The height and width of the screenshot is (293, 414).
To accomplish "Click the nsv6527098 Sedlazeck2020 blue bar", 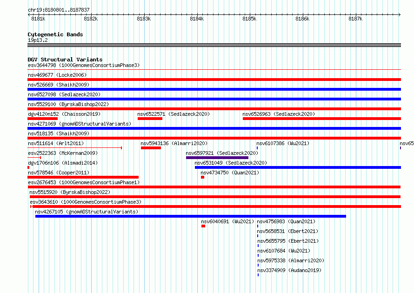I will [214, 99].
